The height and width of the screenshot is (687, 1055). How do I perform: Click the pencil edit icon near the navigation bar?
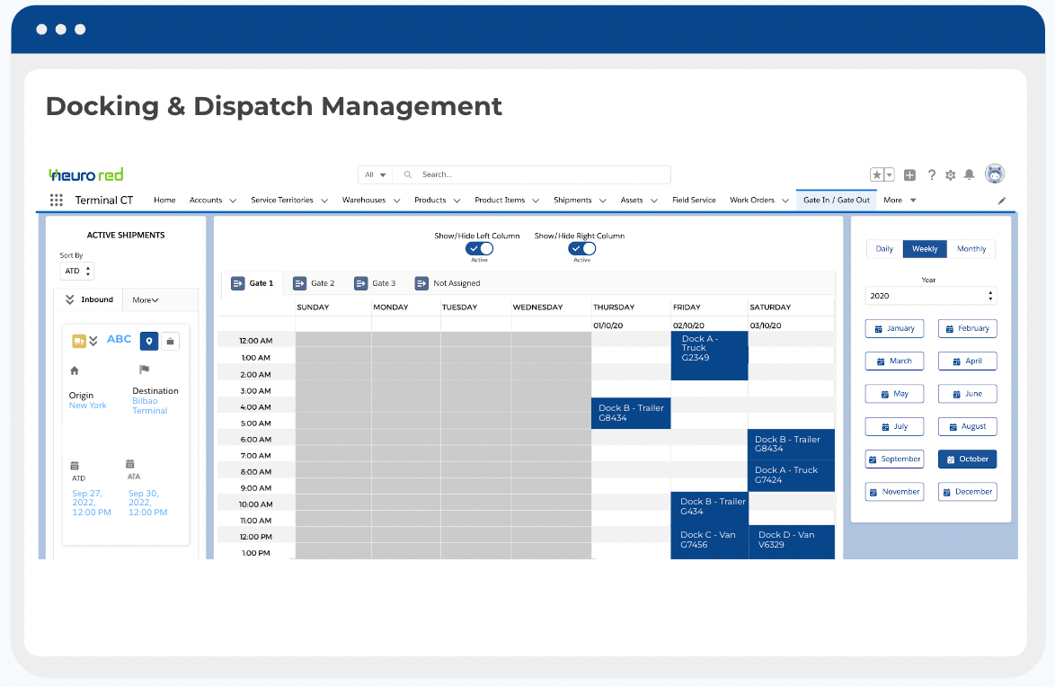tap(1002, 201)
